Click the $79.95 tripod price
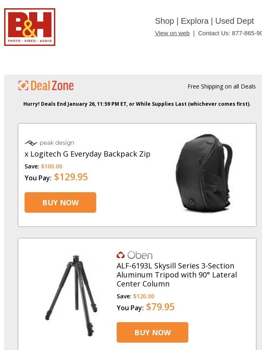This screenshot has width=262, height=350. (x=160, y=307)
